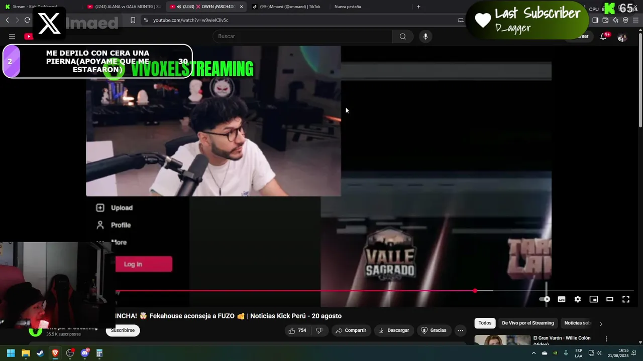Click in the YouTube Buscar search field
The height and width of the screenshot is (361, 643).
[x=303, y=36]
